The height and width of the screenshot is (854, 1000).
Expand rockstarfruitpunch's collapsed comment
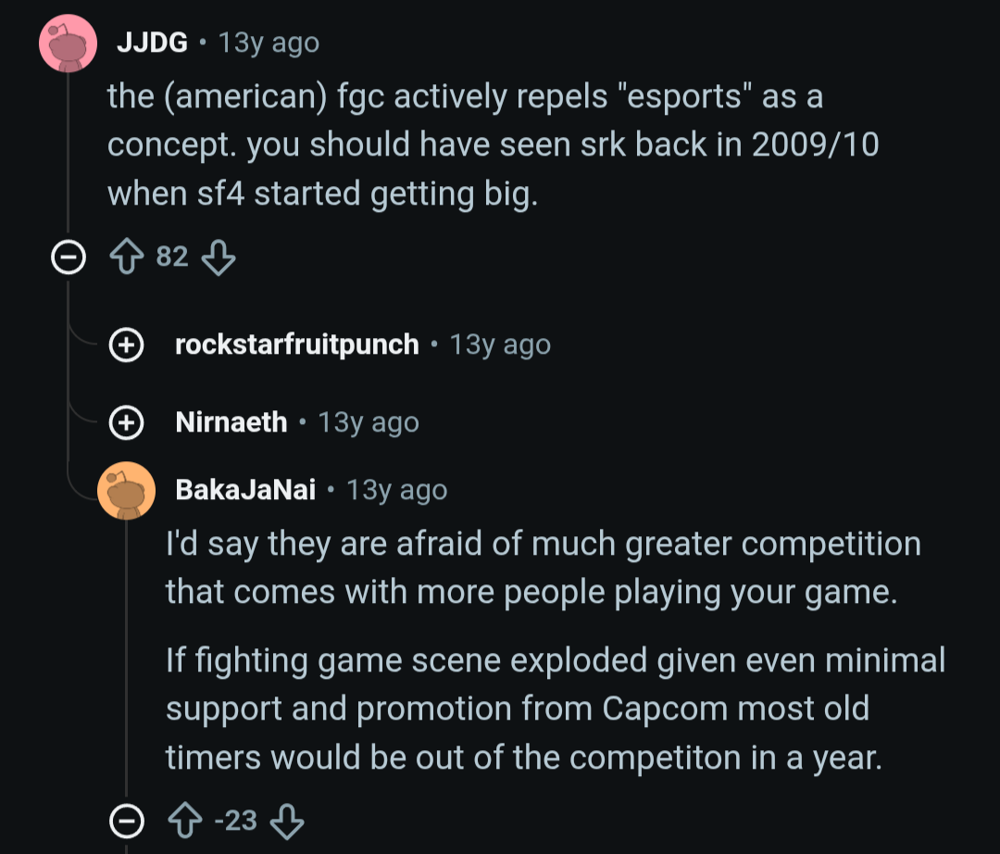(x=126, y=345)
